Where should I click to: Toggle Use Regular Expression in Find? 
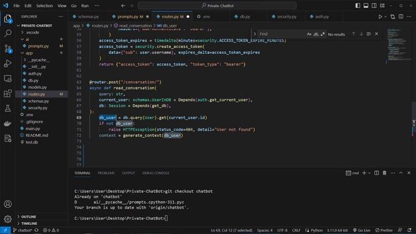[x=322, y=34]
